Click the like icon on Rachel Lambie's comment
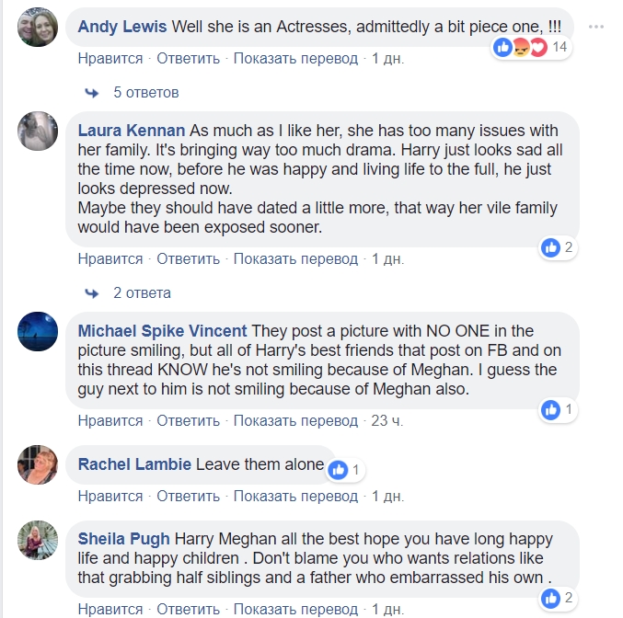 (x=338, y=470)
